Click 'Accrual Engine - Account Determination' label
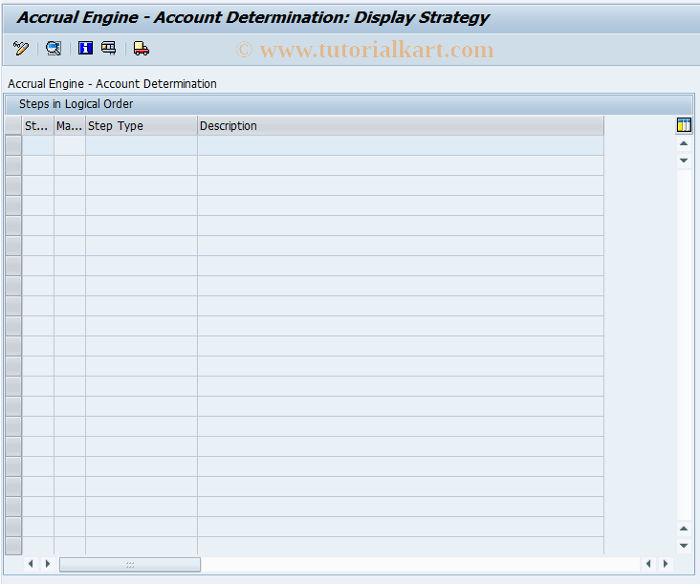700x584 pixels. pos(112,84)
